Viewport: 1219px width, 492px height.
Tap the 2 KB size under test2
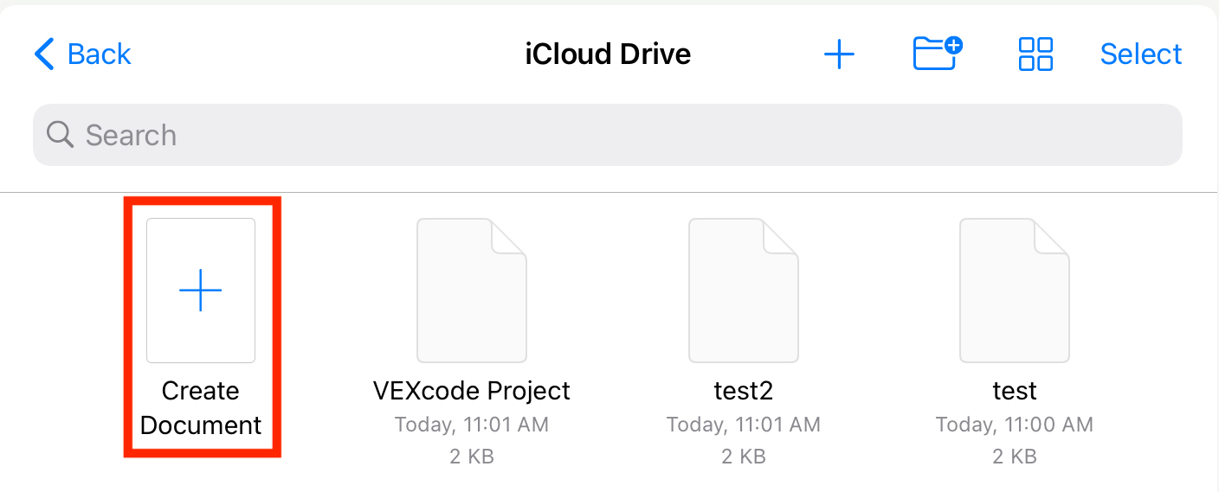pos(744,456)
